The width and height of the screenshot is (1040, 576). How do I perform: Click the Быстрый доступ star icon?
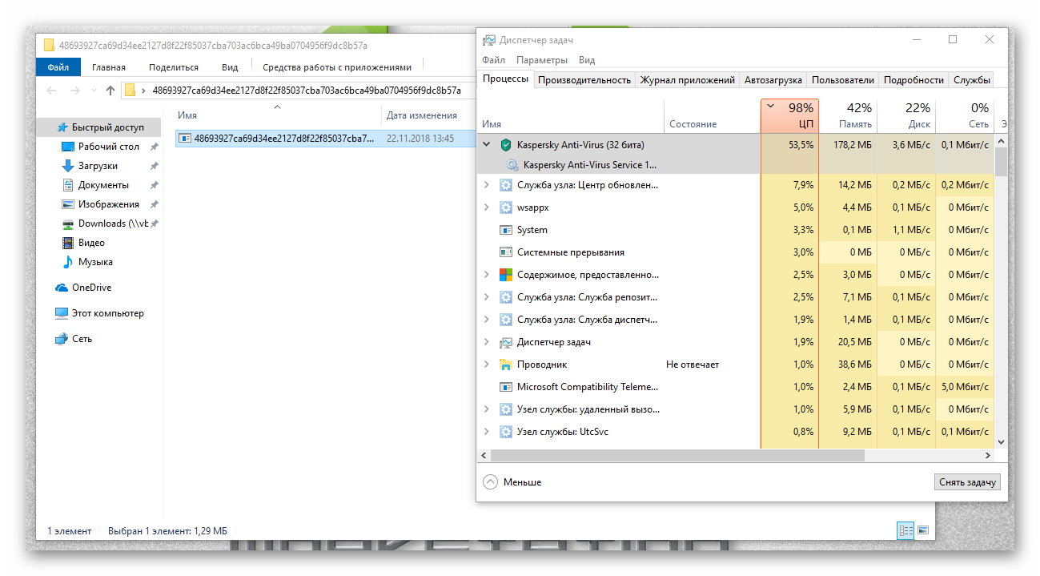click(x=62, y=127)
